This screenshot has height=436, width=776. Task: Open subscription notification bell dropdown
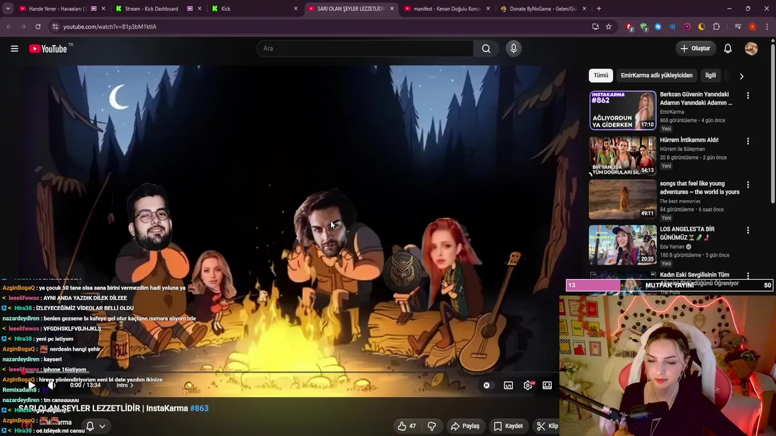pyautogui.click(x=95, y=426)
